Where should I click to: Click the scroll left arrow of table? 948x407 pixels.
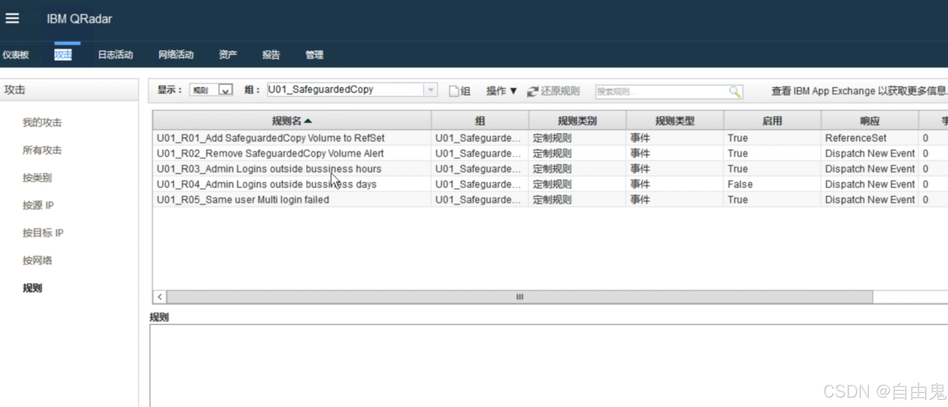(x=160, y=297)
